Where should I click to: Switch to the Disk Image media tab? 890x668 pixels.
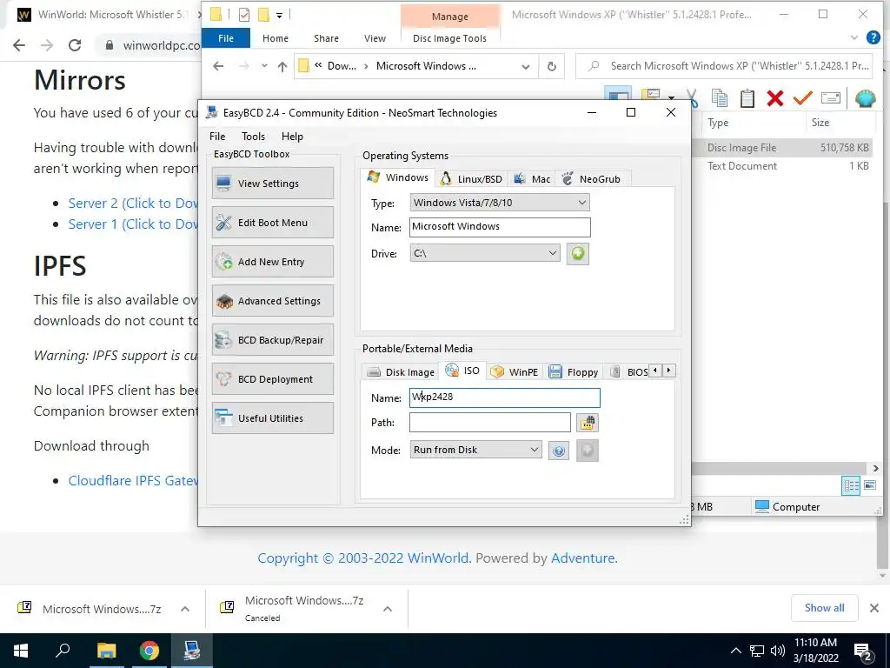point(400,372)
